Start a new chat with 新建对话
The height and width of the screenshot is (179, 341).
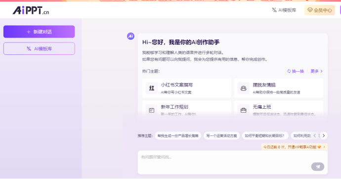[39, 32]
